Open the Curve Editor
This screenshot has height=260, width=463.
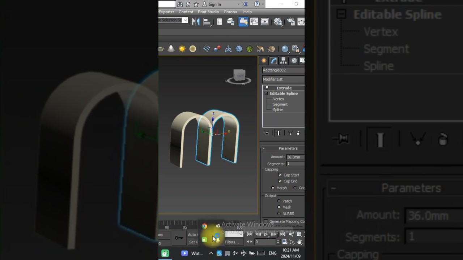point(254,22)
